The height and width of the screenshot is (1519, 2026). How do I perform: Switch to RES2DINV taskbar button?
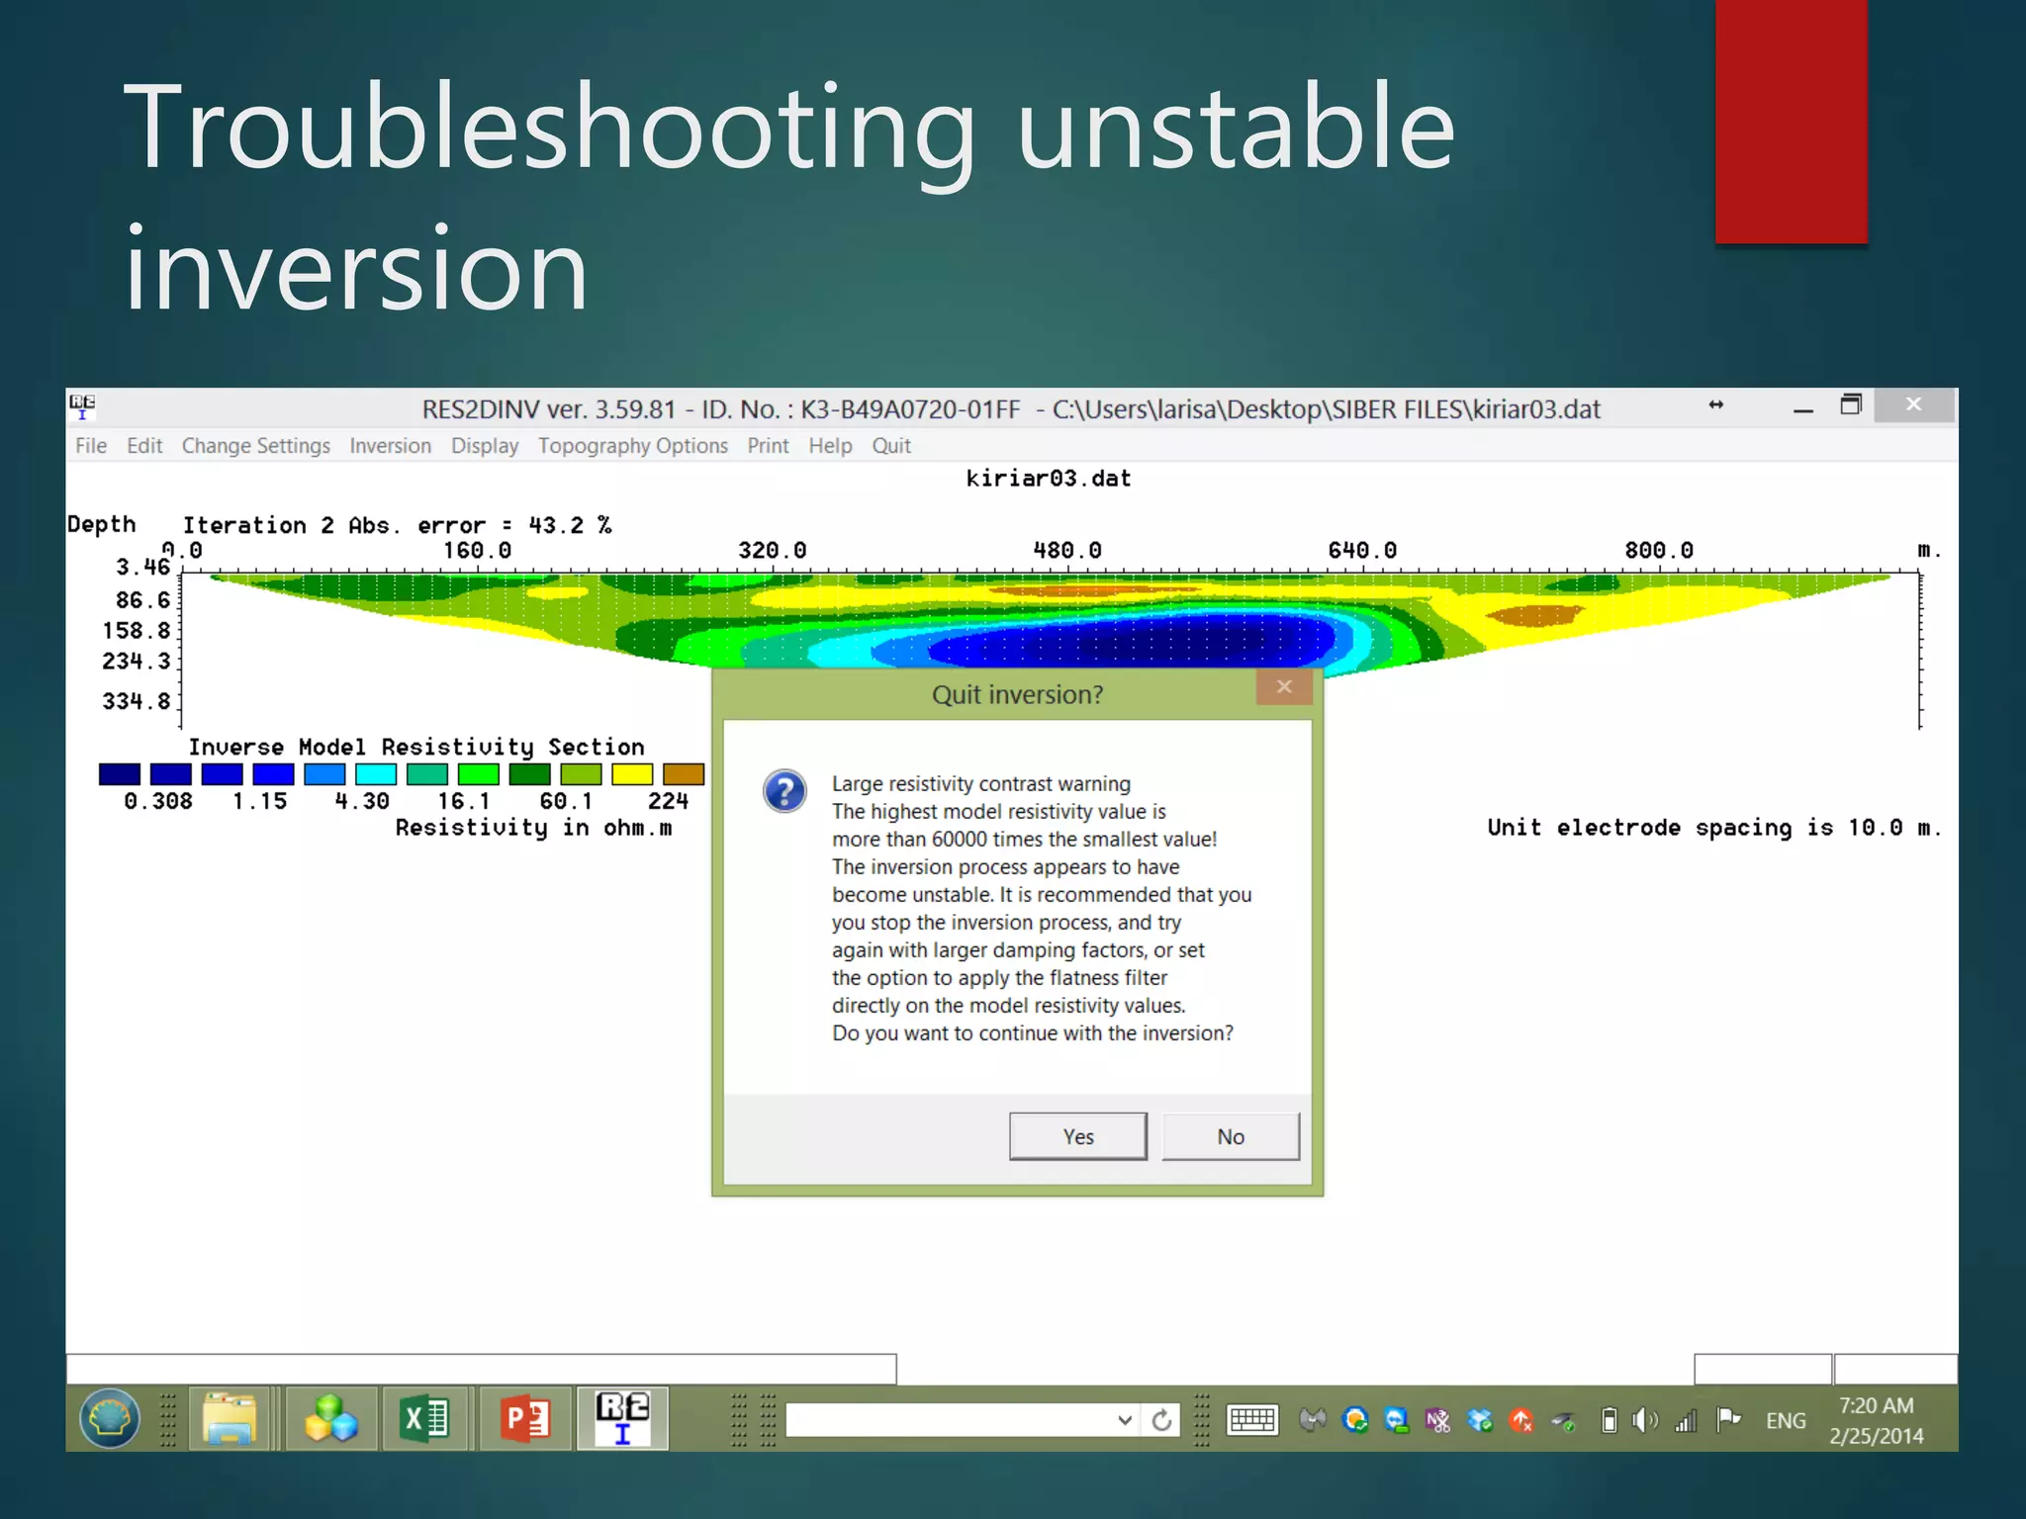pos(622,1418)
